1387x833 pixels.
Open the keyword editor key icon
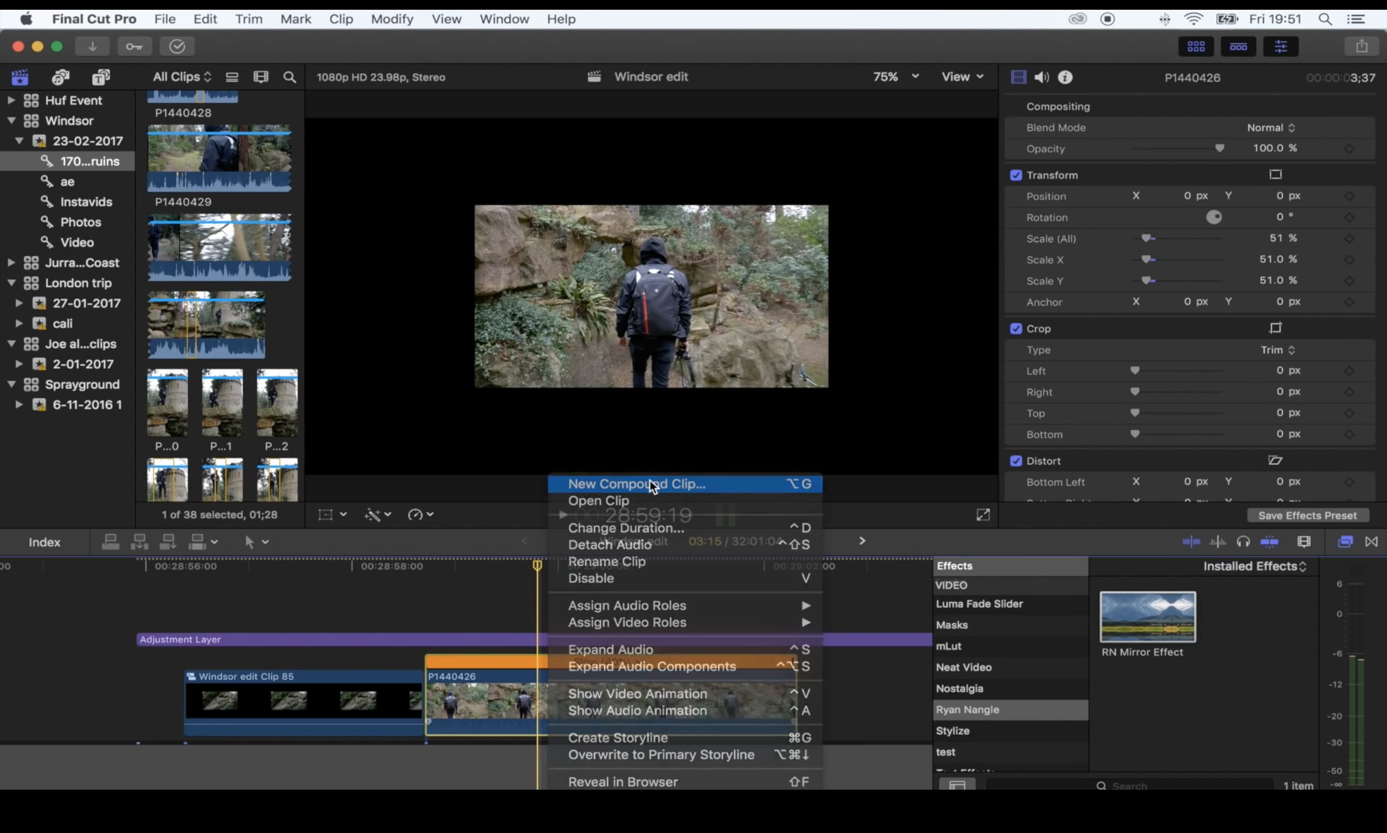point(134,47)
